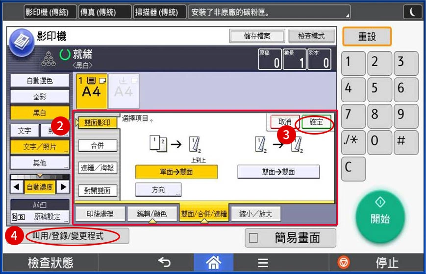Open 編輯/顏色 tab
Screen dimensions: 426x274
click(152, 214)
